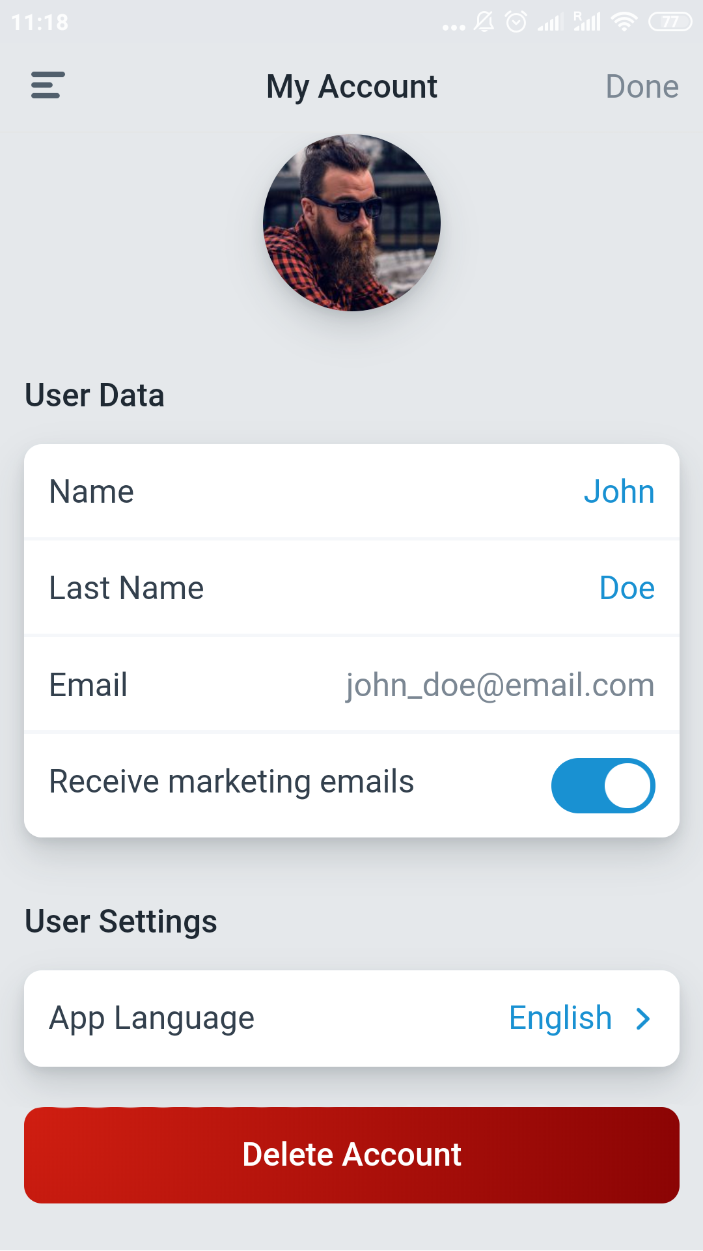Viewport: 703px width, 1251px height.
Task: Tap the battery level indicator
Action: coord(670,22)
